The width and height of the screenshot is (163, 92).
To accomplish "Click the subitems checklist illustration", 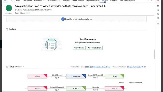I will point(51,44).
